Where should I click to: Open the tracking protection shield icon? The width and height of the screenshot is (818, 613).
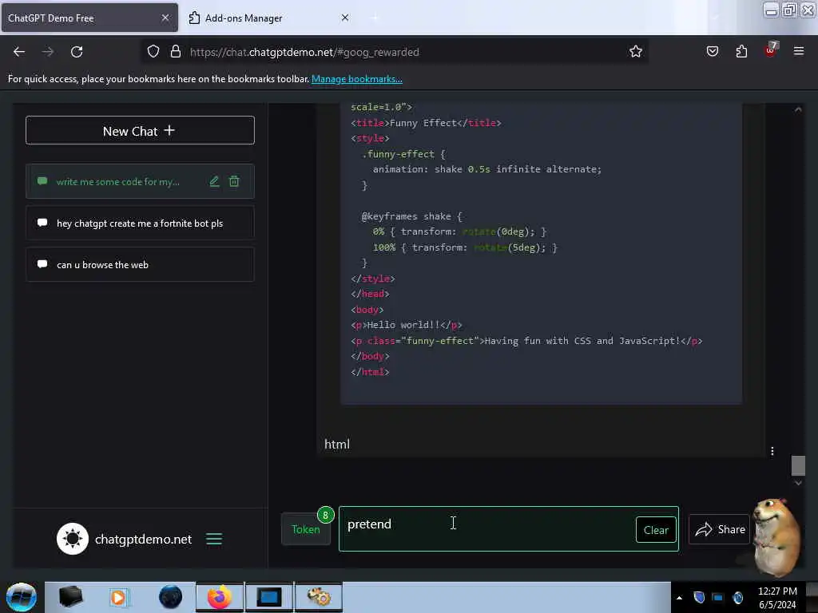point(153,52)
